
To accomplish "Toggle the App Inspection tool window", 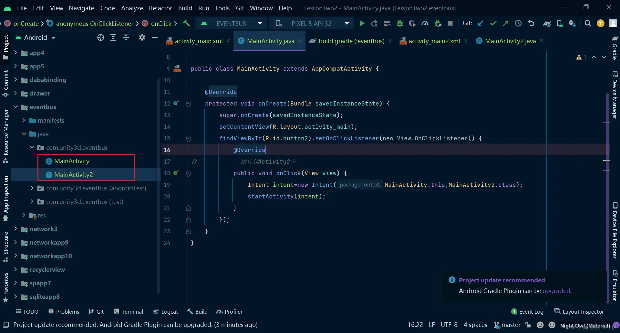I will 5,198.
